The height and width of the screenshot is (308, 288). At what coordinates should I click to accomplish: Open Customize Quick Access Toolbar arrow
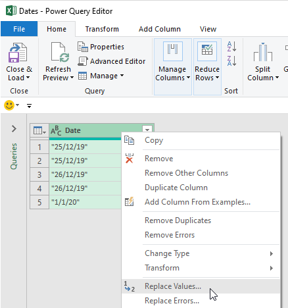(x=29, y=106)
